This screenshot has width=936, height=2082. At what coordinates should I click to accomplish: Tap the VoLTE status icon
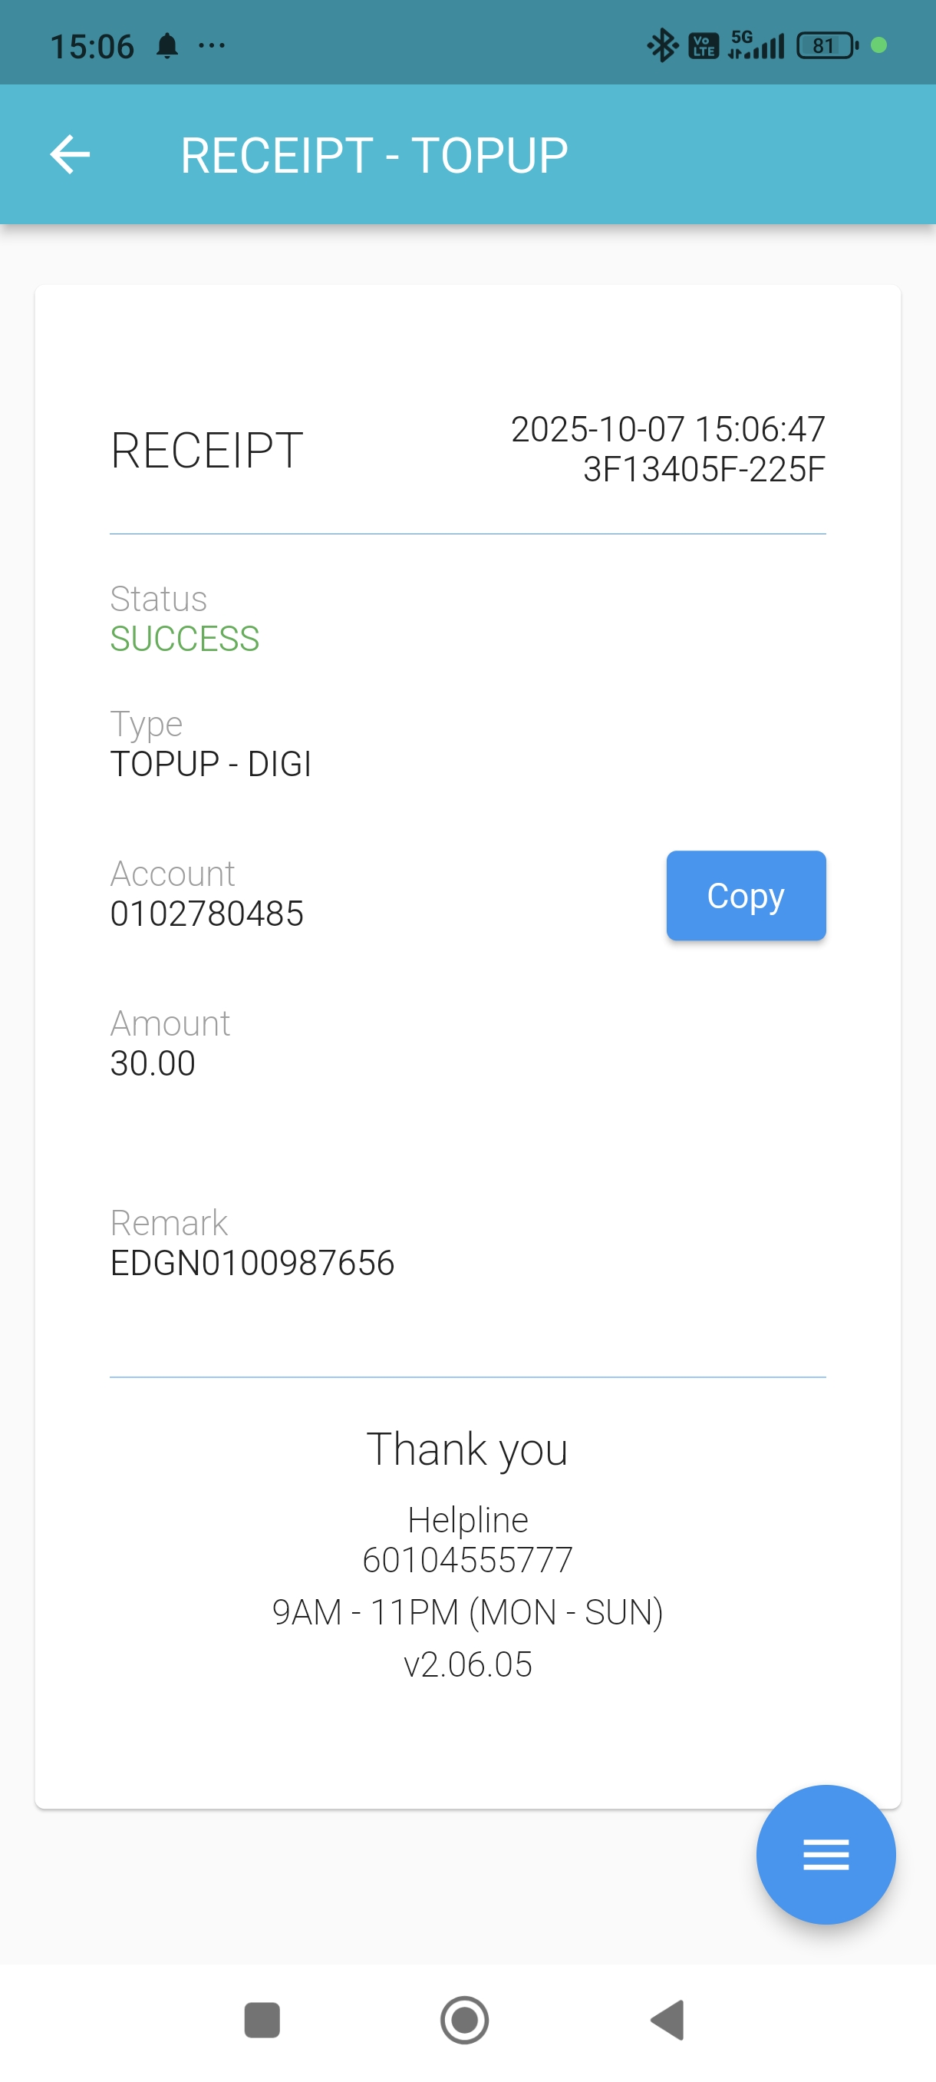point(703,45)
